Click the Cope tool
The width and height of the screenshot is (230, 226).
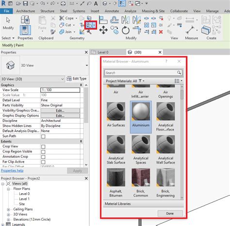point(67,18)
